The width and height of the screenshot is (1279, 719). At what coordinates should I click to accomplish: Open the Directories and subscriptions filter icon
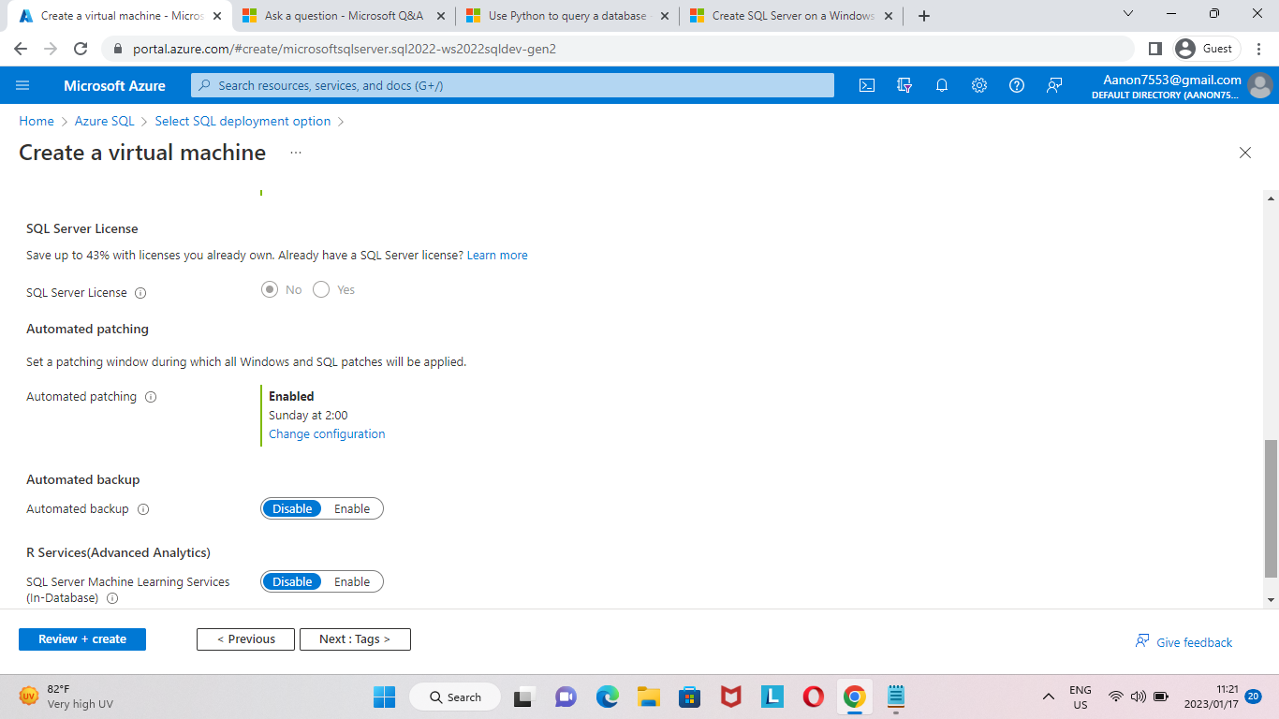(904, 85)
